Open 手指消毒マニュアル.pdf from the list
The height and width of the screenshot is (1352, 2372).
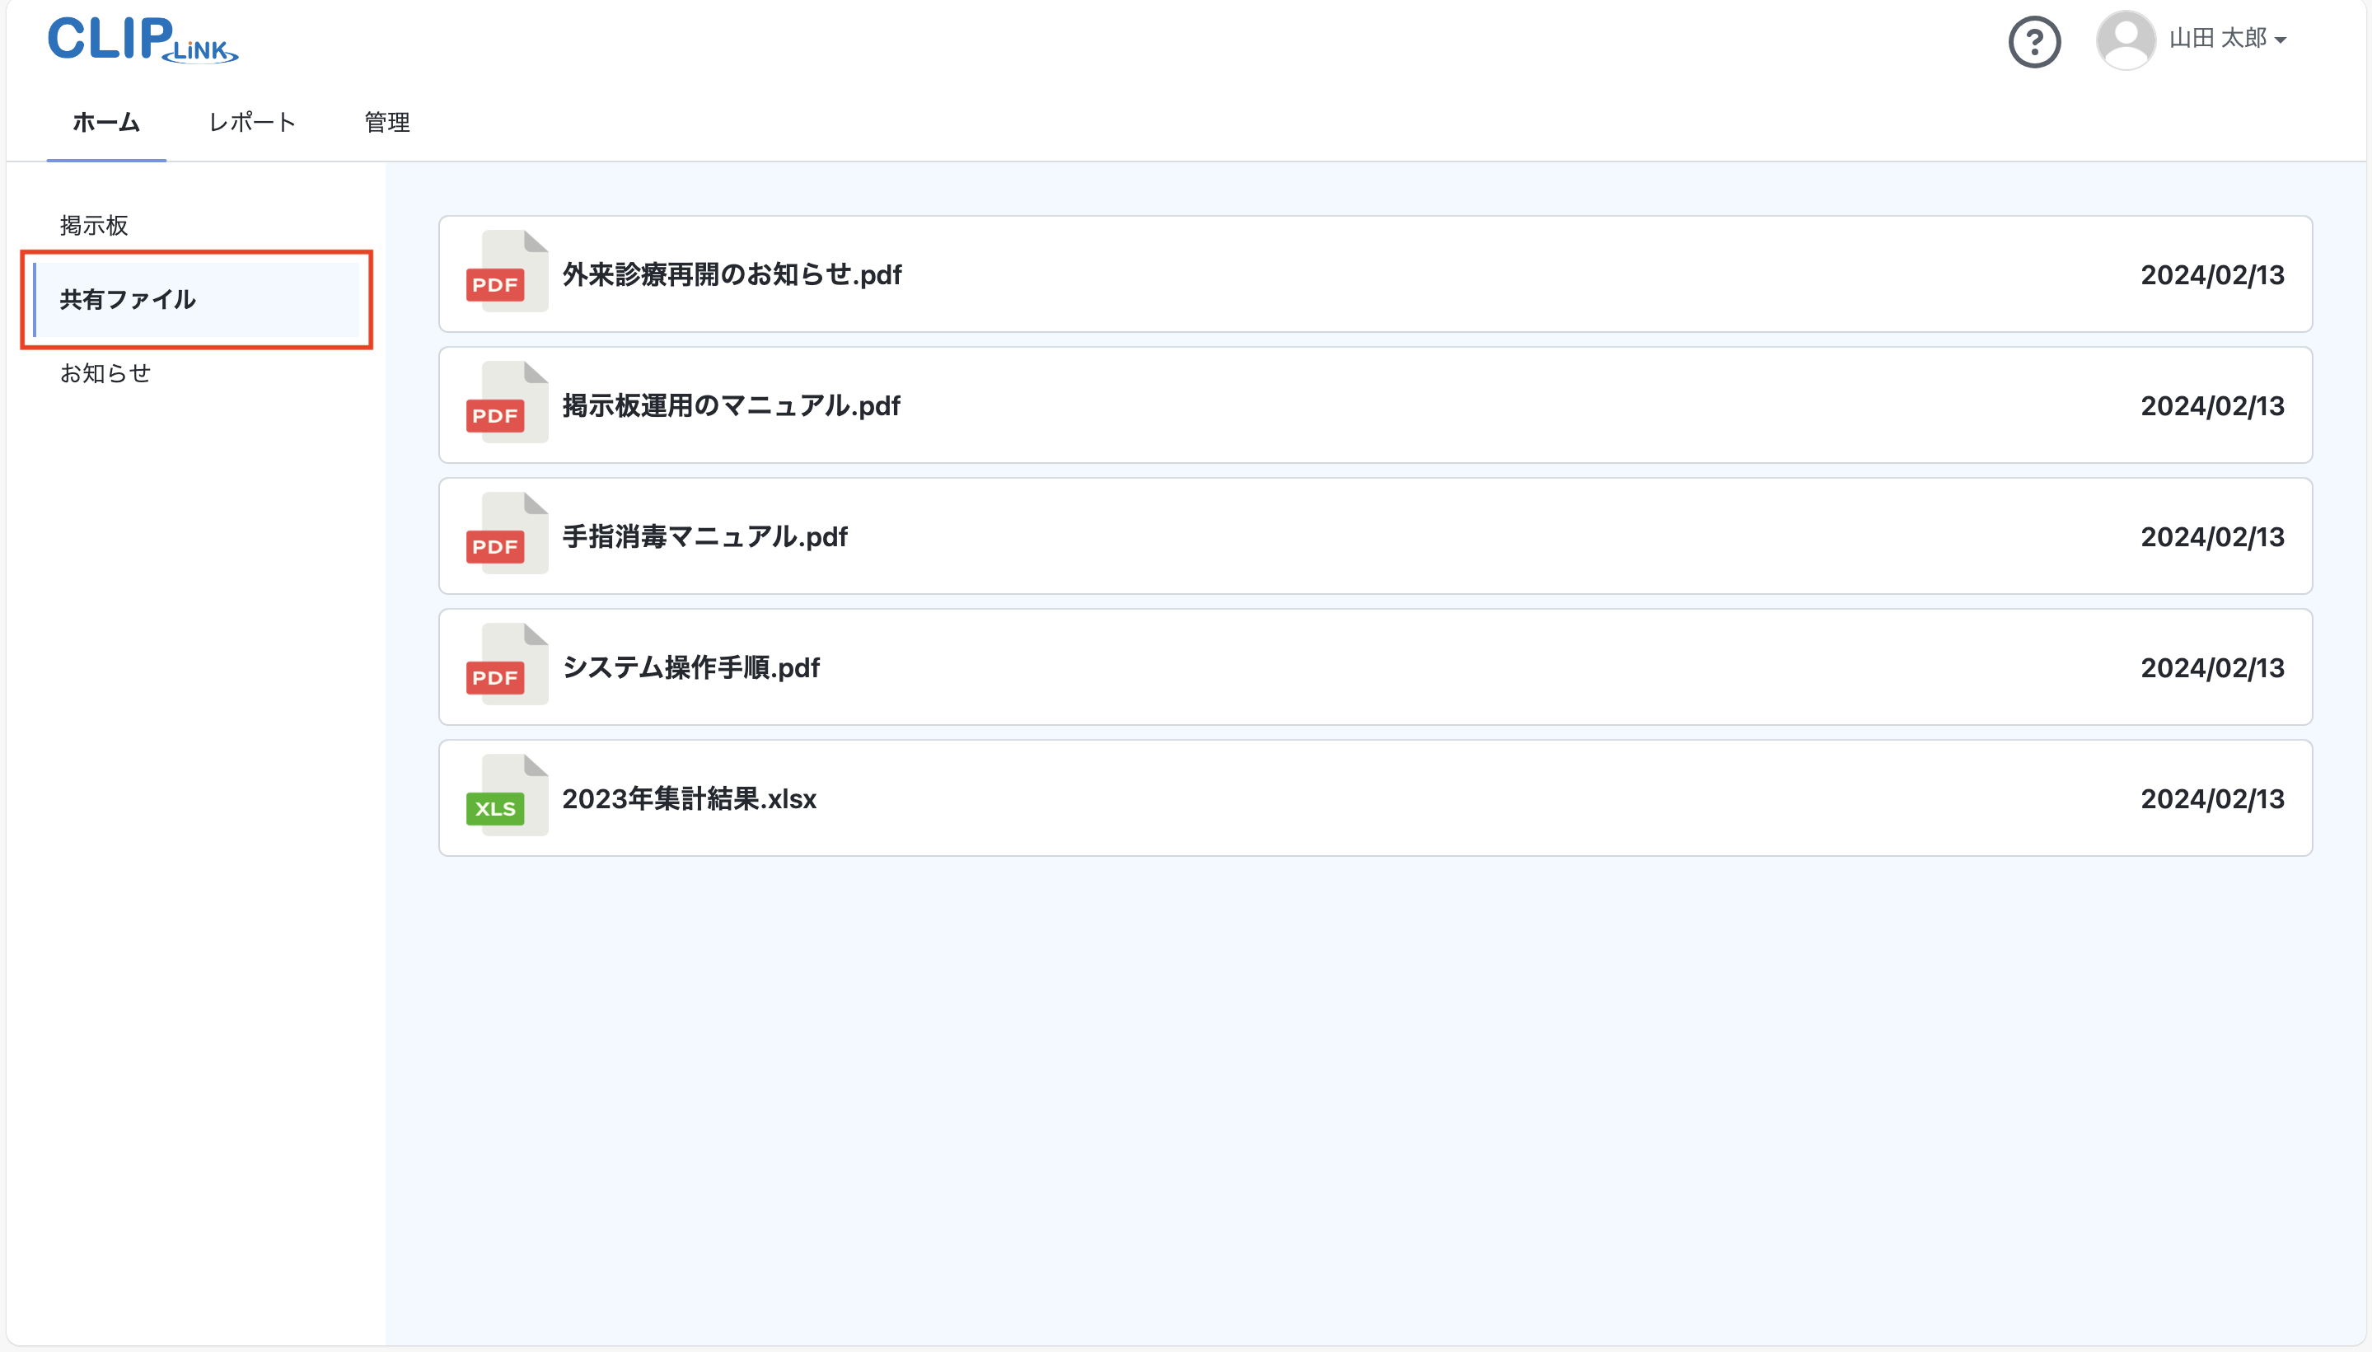pos(704,536)
